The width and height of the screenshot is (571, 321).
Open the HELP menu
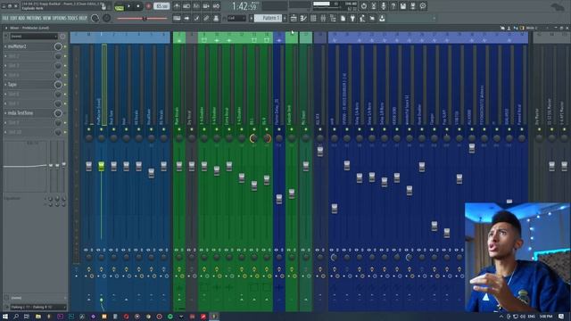(x=83, y=18)
